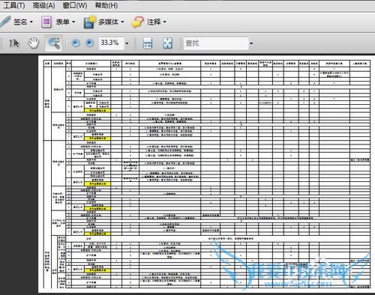Click the 表单 form icon
Screen dimensions: 375x295
(x=46, y=22)
